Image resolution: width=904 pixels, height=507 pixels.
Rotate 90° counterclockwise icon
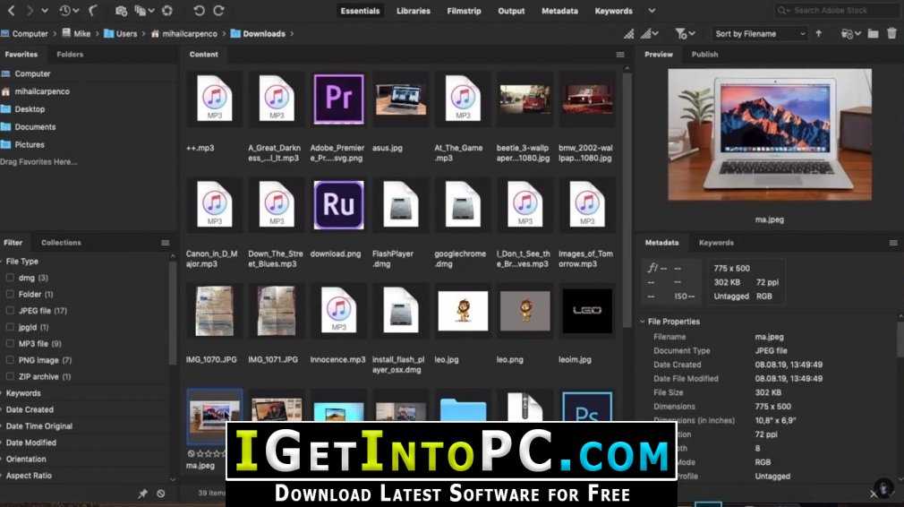pos(199,11)
